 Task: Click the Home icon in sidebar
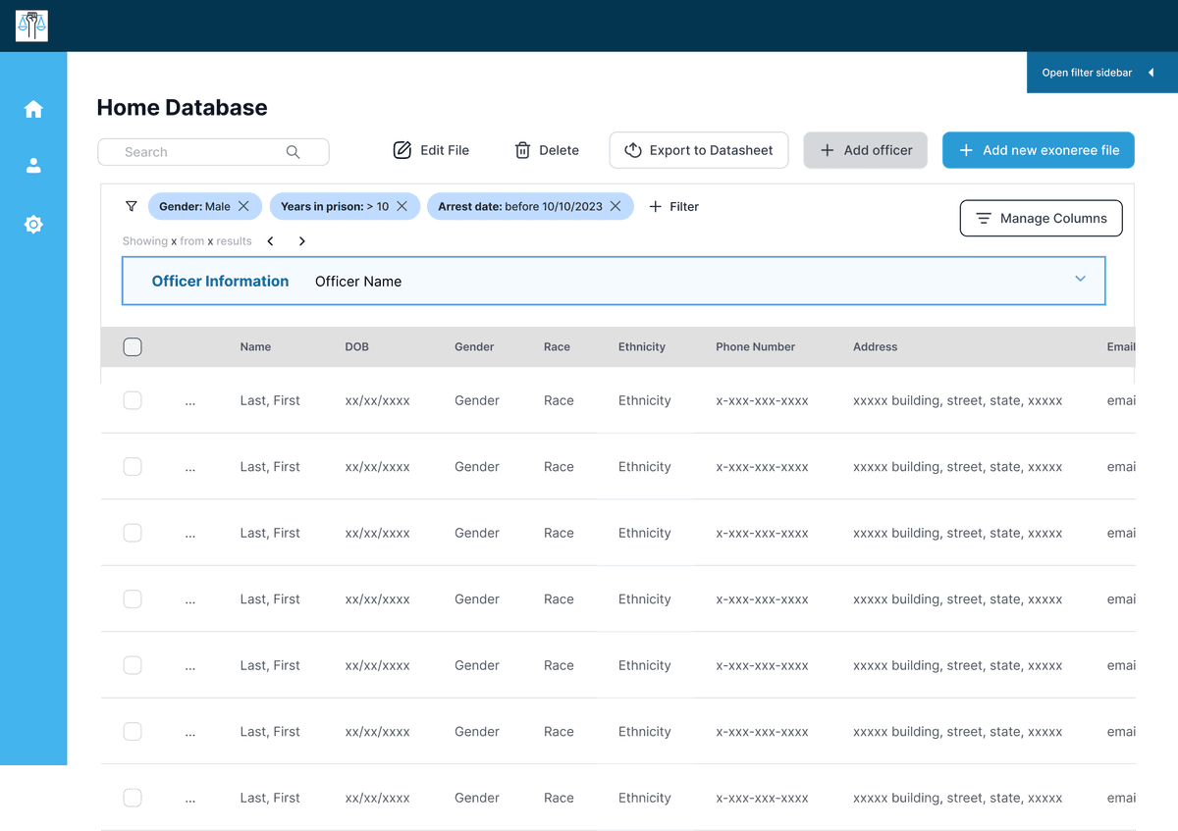[33, 109]
